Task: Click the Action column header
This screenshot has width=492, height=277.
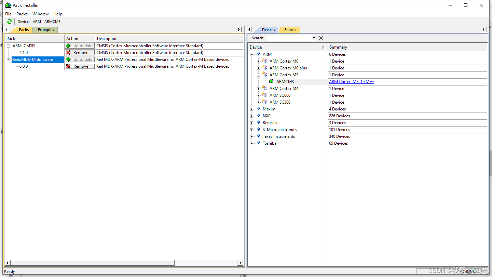Action: point(80,39)
